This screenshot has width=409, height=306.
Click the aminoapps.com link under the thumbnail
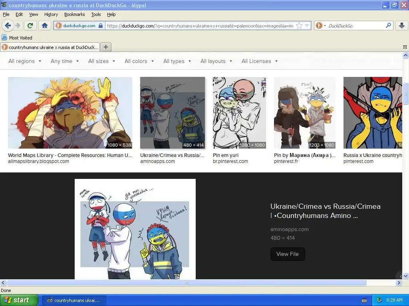tap(157, 161)
